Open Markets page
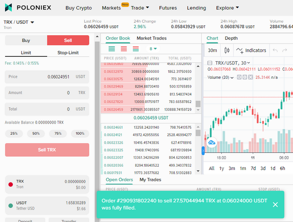The height and width of the screenshot is (222, 293). (x=111, y=8)
